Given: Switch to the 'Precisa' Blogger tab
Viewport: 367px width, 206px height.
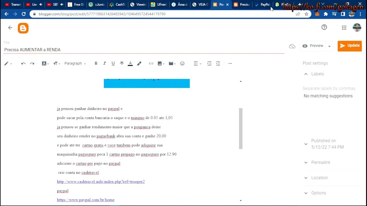Looking at the screenshot, I should (x=241, y=5).
